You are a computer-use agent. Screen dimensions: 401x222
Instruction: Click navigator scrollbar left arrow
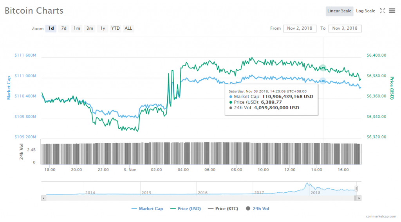pos(43,198)
